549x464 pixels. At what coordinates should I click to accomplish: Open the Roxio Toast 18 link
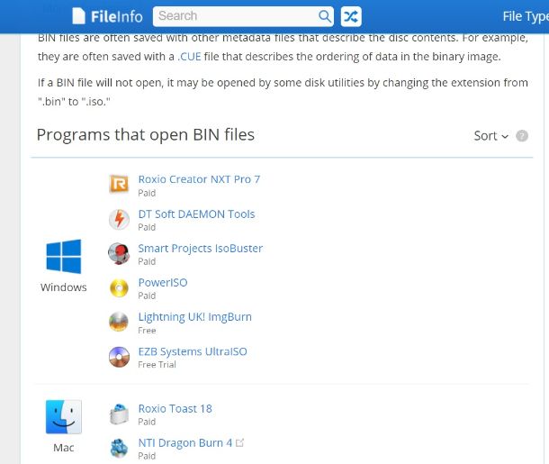(x=175, y=409)
